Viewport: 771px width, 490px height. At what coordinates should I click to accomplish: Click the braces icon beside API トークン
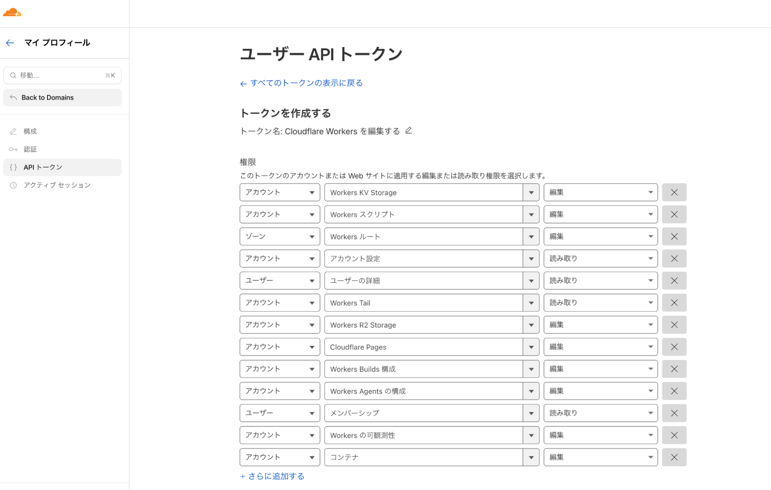point(13,167)
